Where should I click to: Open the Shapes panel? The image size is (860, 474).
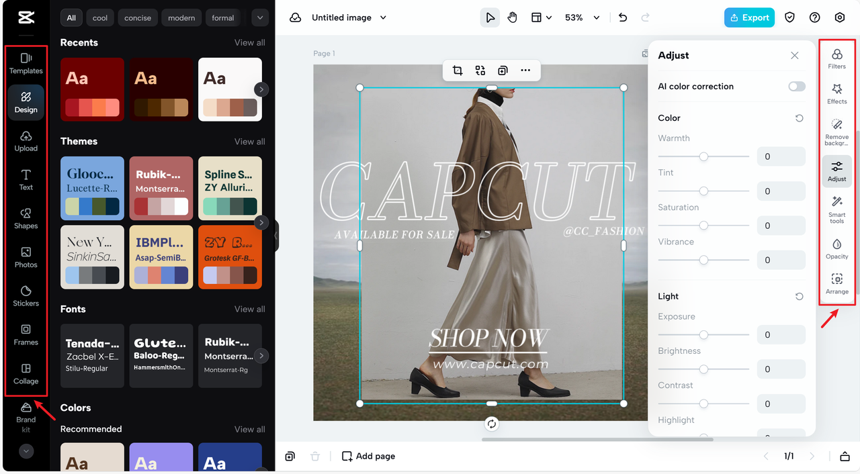[26, 218]
